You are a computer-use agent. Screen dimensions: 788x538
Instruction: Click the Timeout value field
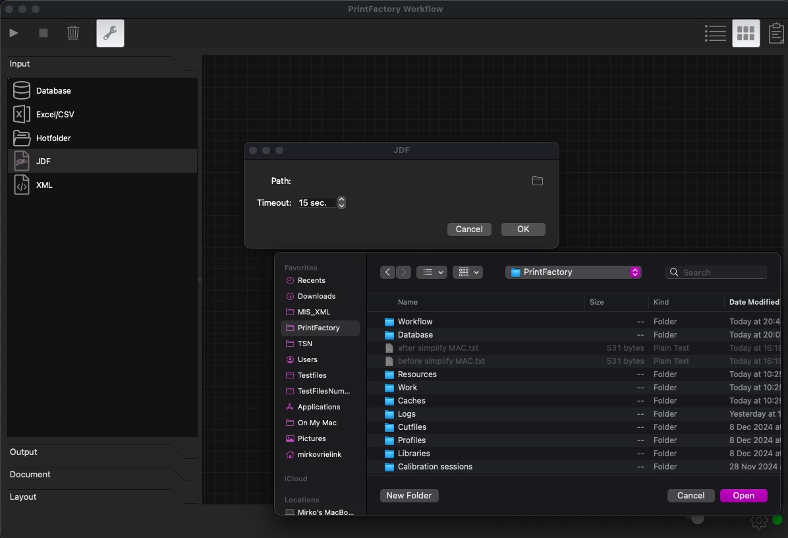point(316,202)
